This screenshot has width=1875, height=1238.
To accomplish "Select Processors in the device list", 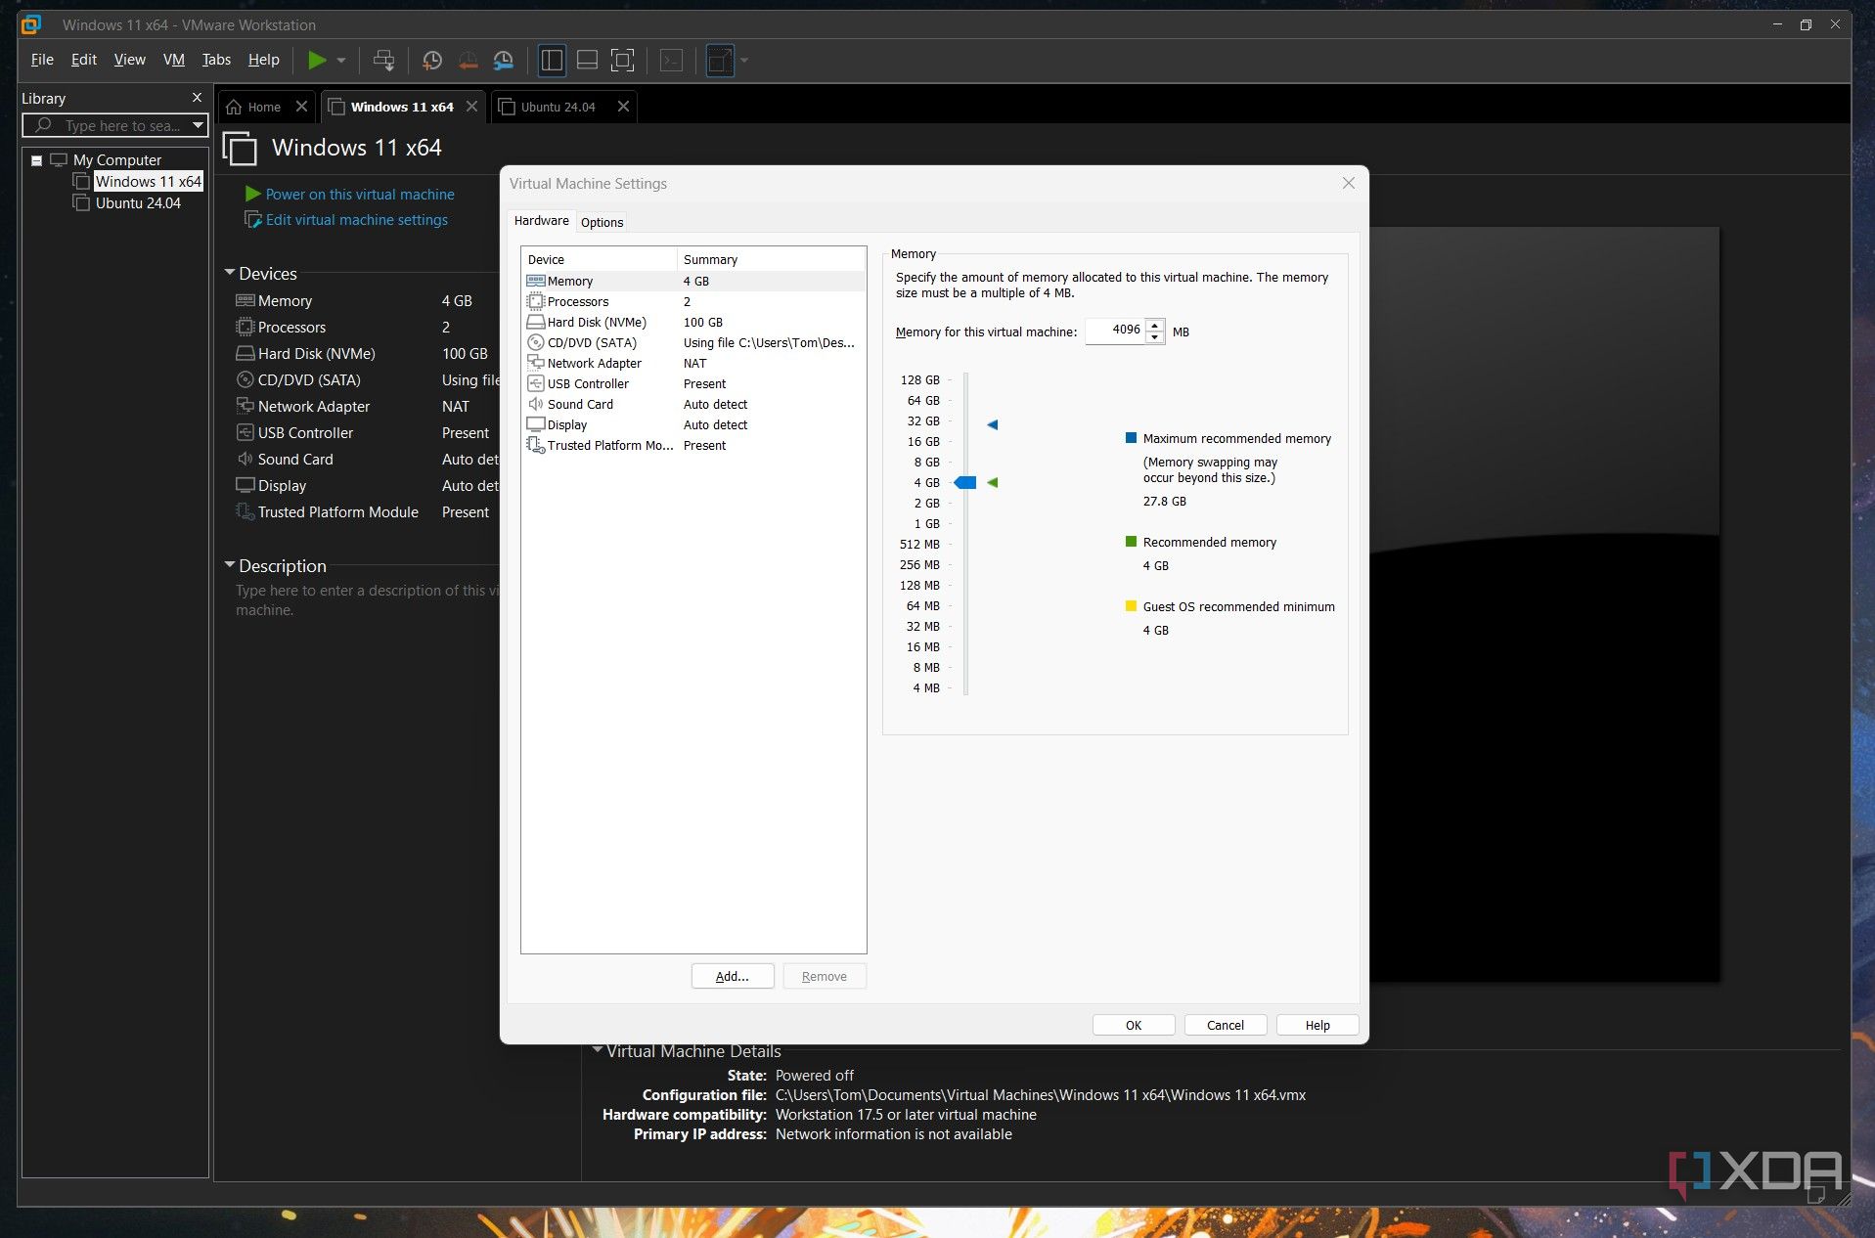I will coord(693,301).
